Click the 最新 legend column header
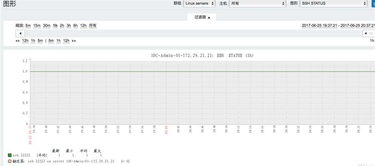Viewport: 375px width, 166px height. point(56,151)
